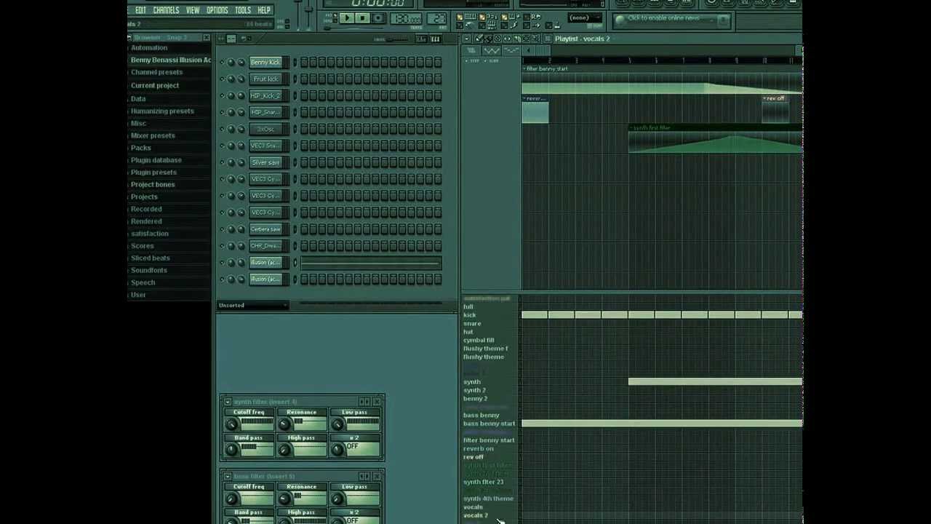This screenshot has width=931, height=524.
Task: Toggle mute light on Fruit kick channel
Action: point(223,79)
